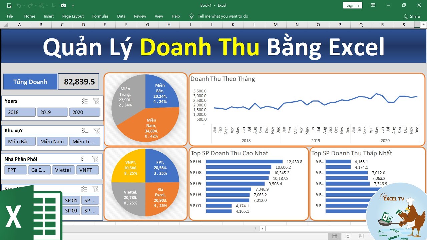The height and width of the screenshot is (240, 427).
Task: Open the Undo history dropdown arrow
Action: tap(24, 6)
